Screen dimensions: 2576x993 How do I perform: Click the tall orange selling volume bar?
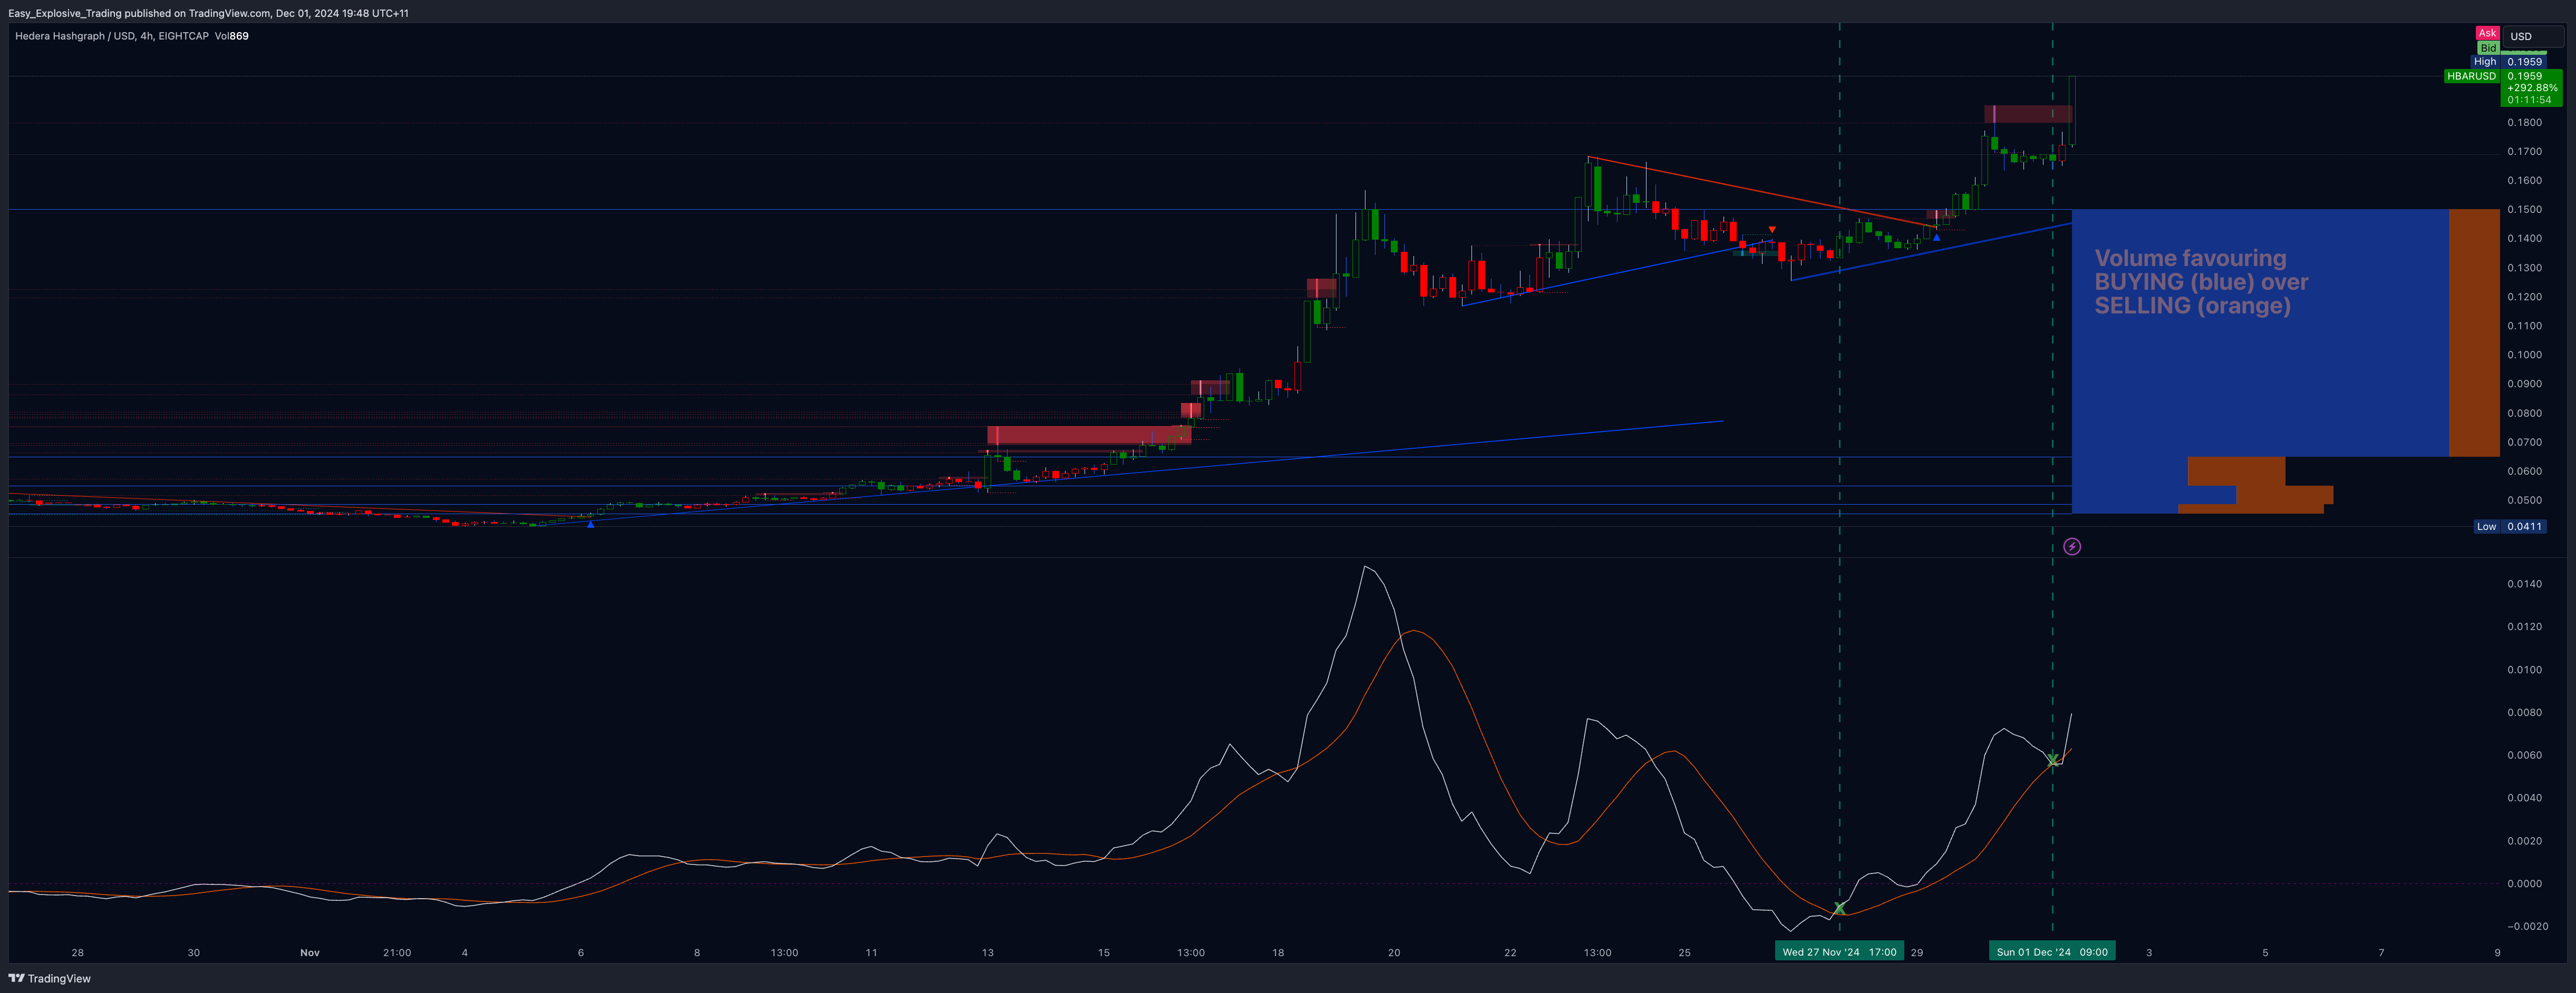(2474, 332)
